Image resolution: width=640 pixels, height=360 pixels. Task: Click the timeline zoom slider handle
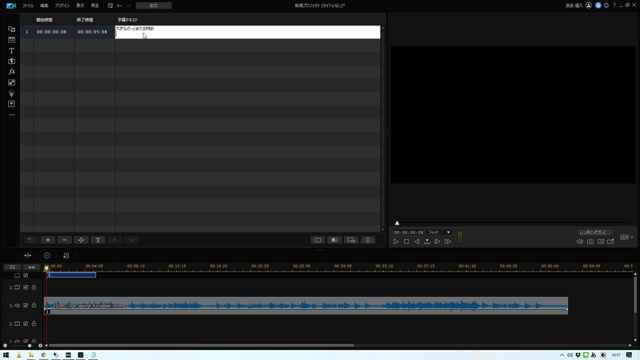(30, 345)
